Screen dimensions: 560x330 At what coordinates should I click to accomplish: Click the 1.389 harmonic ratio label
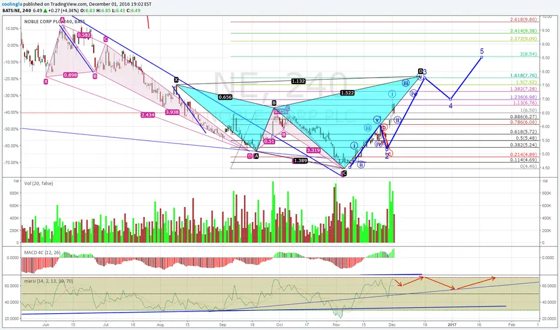click(x=300, y=161)
